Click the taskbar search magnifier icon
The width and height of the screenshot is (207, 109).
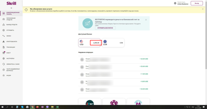coord(7,107)
